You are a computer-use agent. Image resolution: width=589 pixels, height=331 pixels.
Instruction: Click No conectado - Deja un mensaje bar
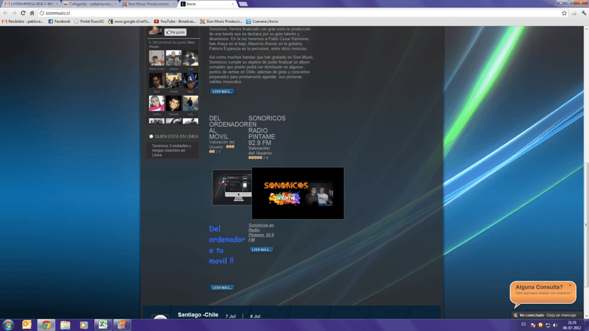point(547,315)
